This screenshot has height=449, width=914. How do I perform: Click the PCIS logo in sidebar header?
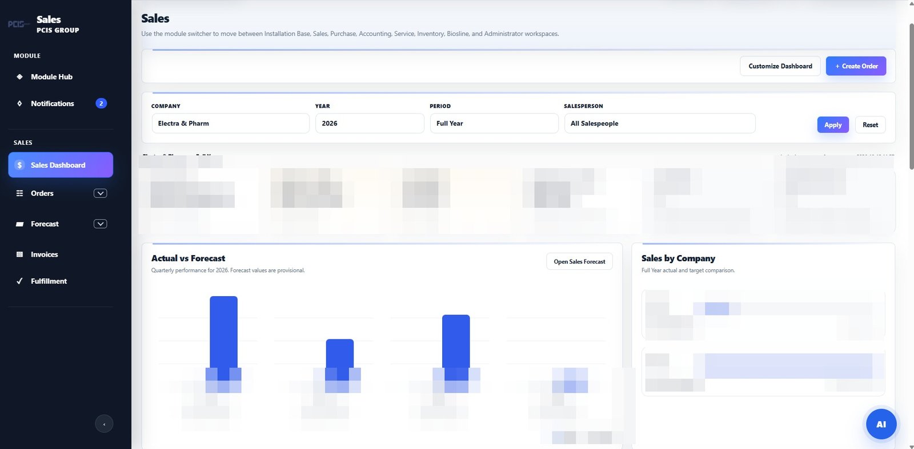(19, 24)
